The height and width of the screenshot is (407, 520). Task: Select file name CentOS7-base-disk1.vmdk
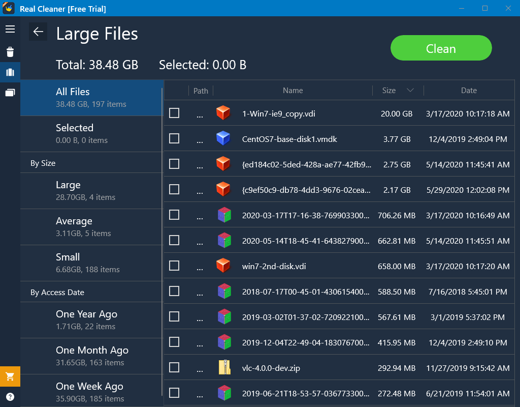coord(289,139)
